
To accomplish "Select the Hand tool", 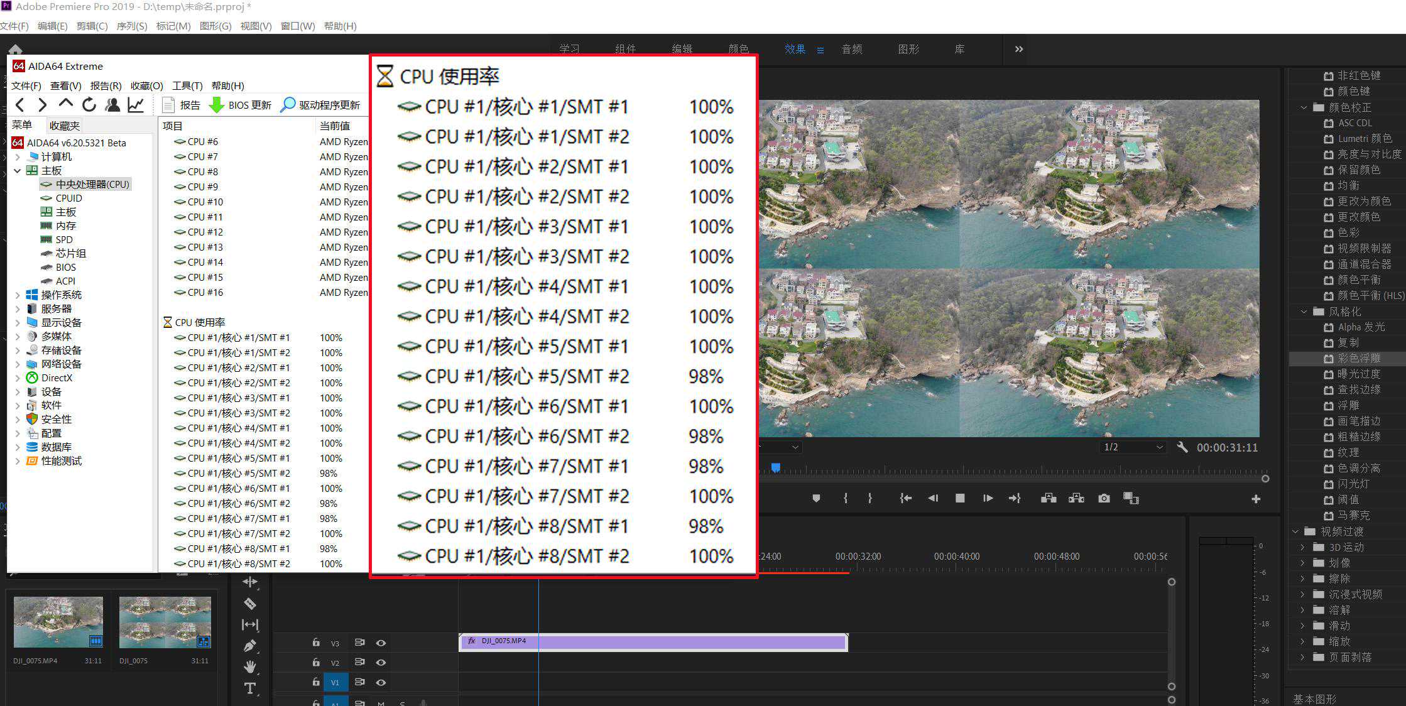I will click(249, 666).
